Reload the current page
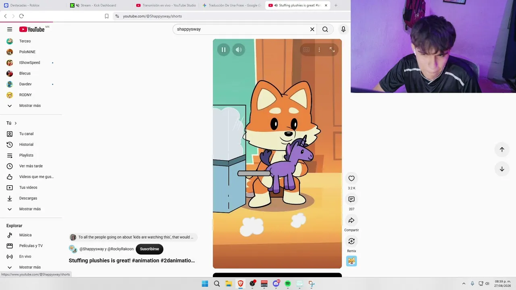 21,16
